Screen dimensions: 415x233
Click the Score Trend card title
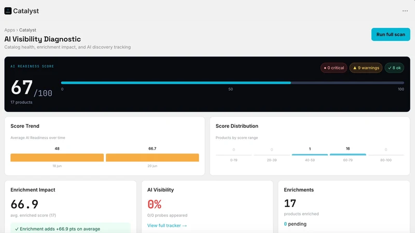click(25, 126)
